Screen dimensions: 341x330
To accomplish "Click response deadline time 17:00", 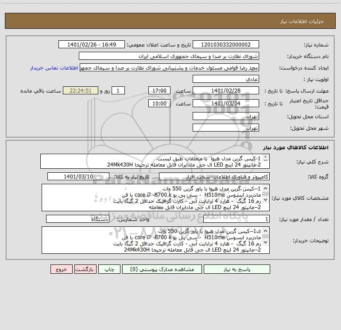I will (x=159, y=90).
